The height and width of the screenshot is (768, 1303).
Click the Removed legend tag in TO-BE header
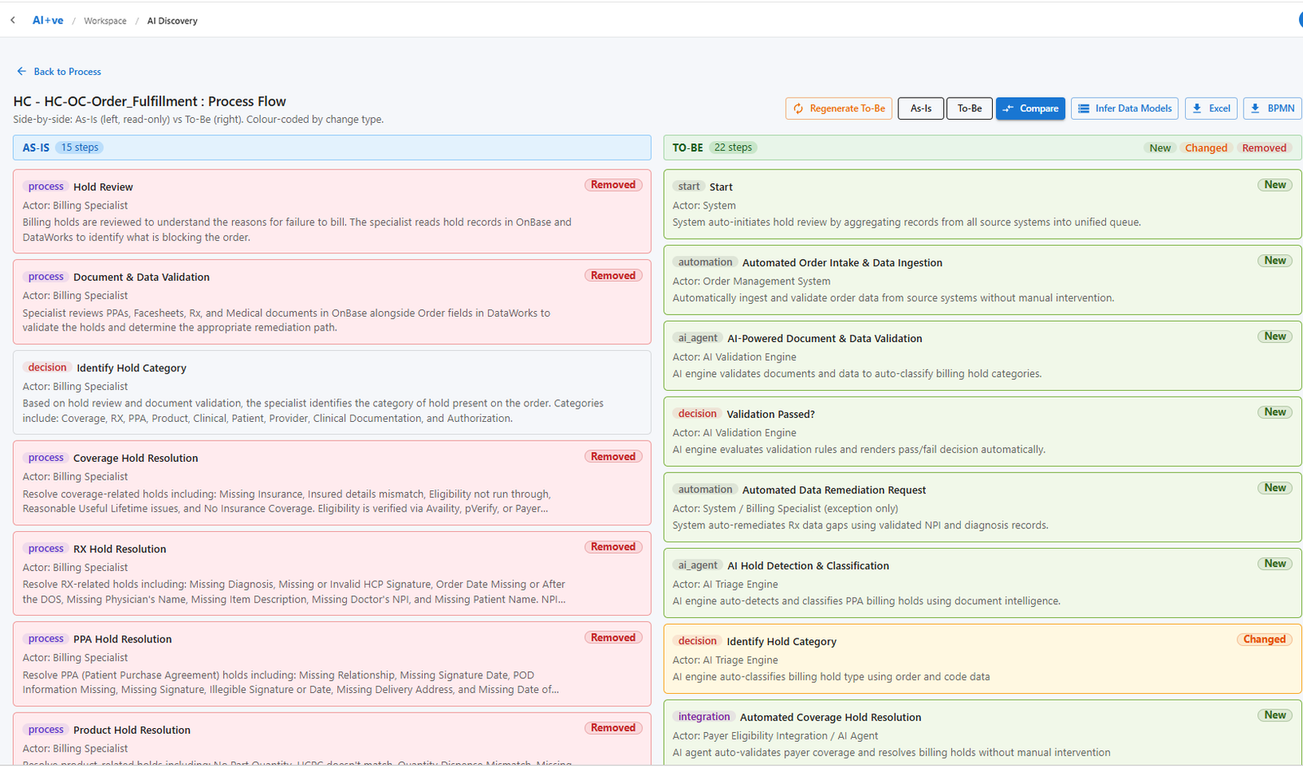pos(1264,148)
